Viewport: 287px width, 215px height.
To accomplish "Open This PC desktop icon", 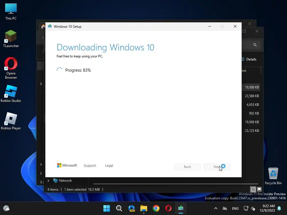I will 11,11.
